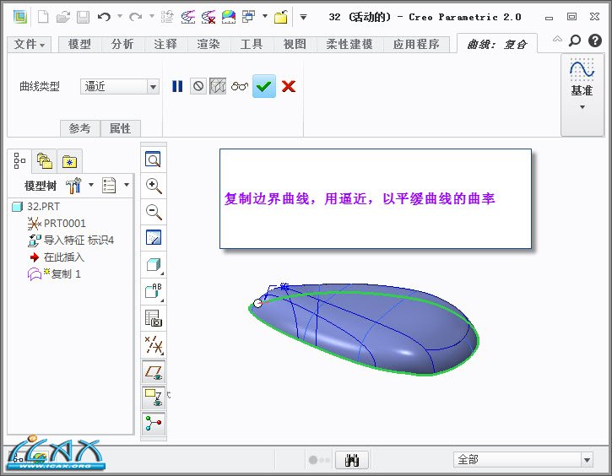Switch to the 柔性建模 tab
This screenshot has height=476, width=612.
pyautogui.click(x=349, y=44)
